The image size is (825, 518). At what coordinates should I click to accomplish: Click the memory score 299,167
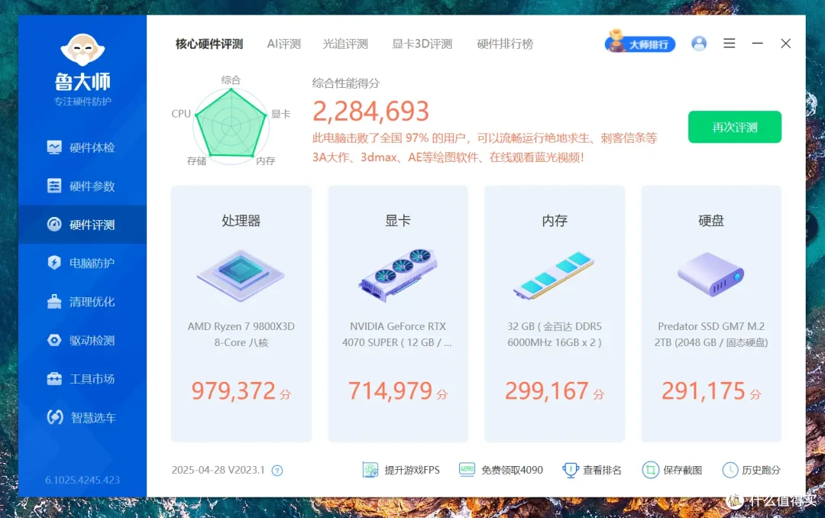click(x=547, y=390)
